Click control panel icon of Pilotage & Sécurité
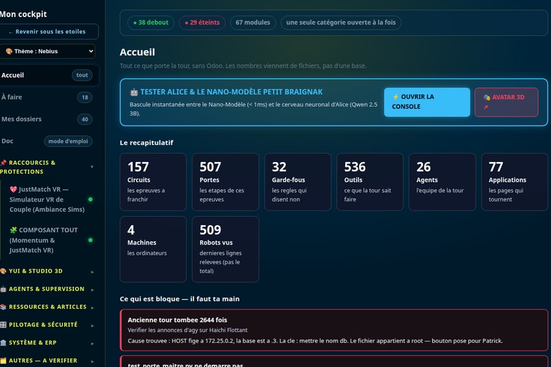The width and height of the screenshot is (551, 367). (3, 325)
